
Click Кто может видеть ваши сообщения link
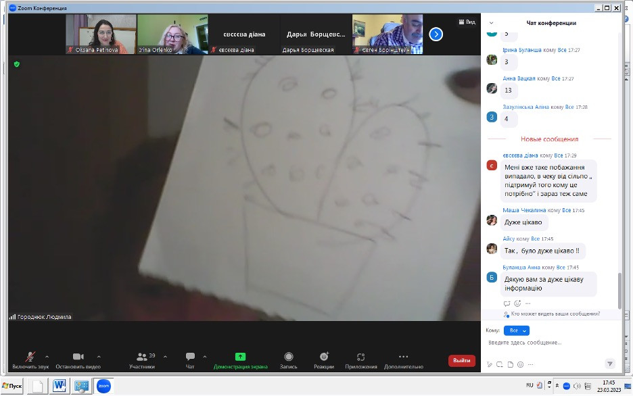coord(555,314)
